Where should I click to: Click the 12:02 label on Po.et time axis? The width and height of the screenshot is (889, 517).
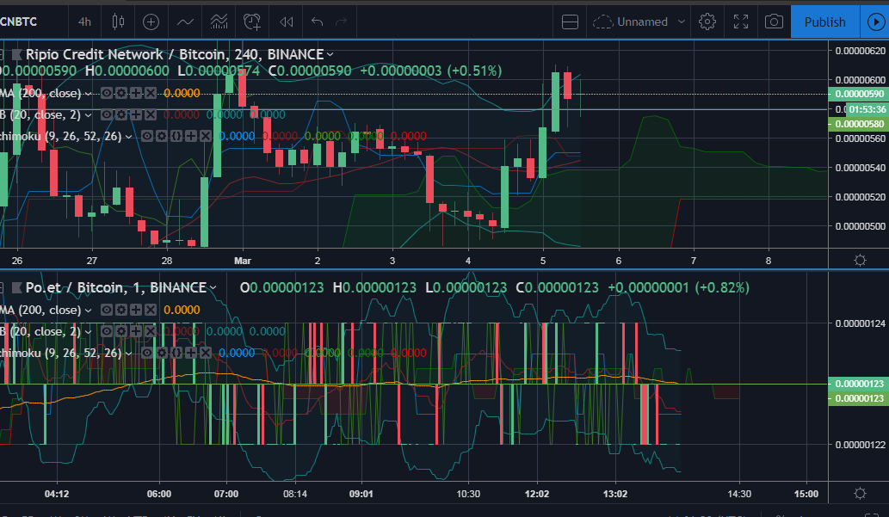coord(537,494)
